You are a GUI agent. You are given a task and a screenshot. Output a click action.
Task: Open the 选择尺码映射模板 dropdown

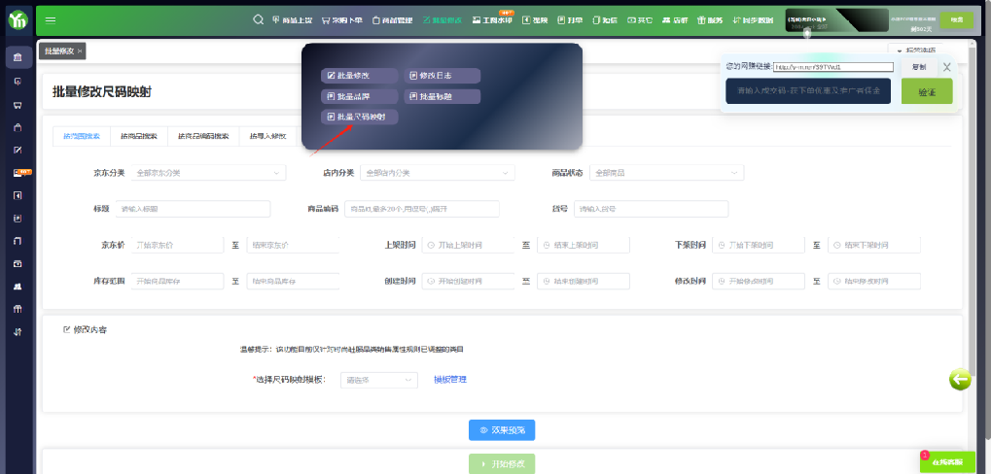380,380
